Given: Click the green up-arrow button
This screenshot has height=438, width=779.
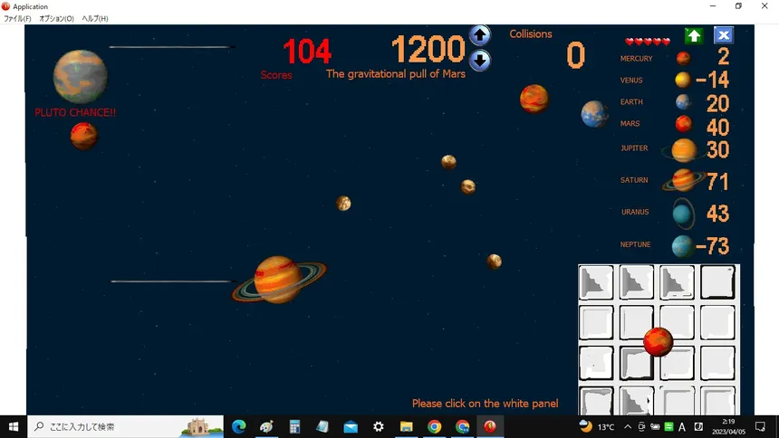Looking at the screenshot, I should (x=694, y=36).
